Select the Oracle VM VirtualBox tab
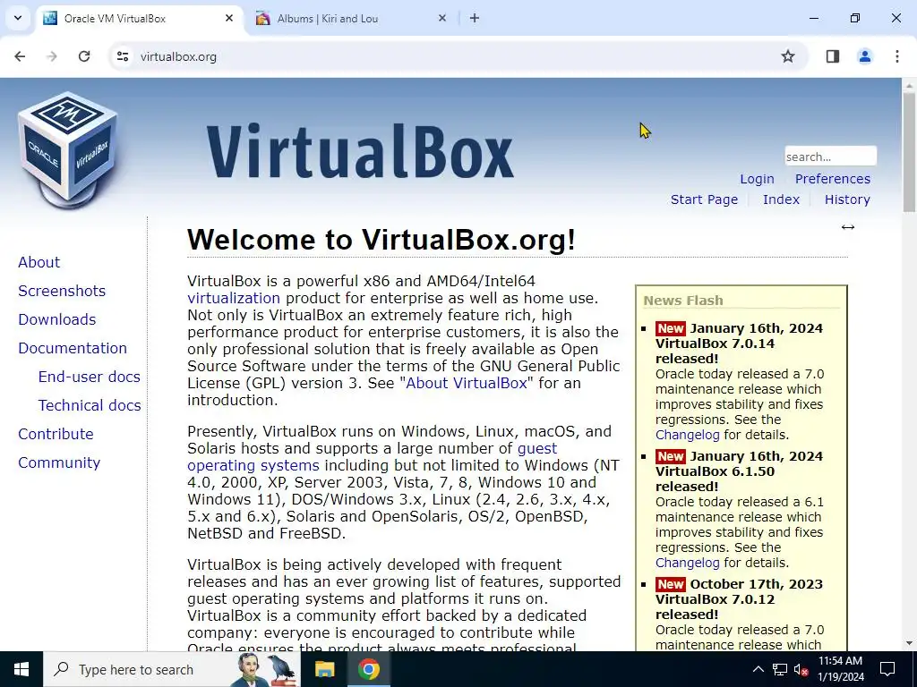 [x=139, y=19]
